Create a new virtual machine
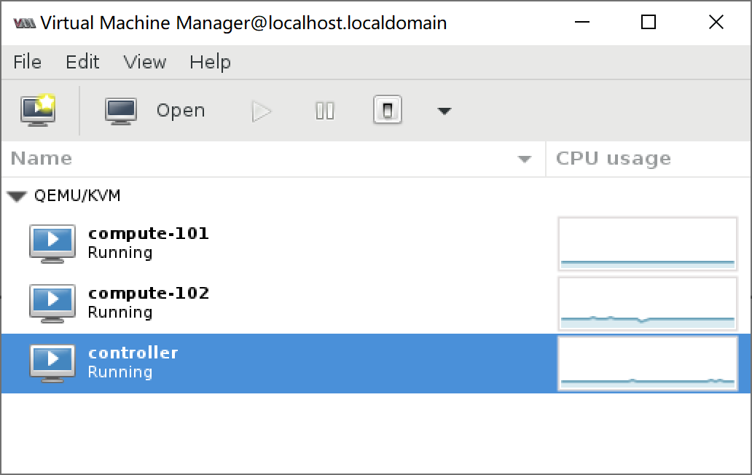This screenshot has width=752, height=475. point(38,110)
